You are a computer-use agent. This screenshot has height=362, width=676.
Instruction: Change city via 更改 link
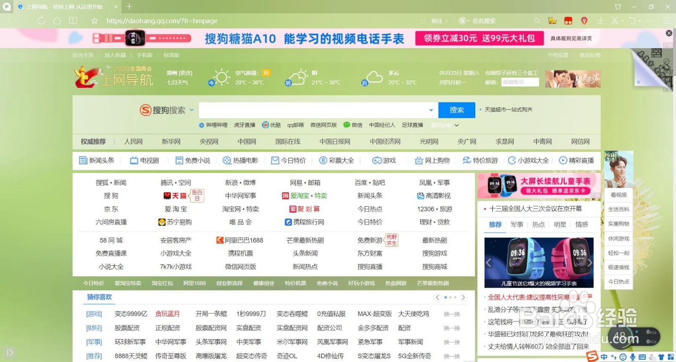tap(185, 73)
